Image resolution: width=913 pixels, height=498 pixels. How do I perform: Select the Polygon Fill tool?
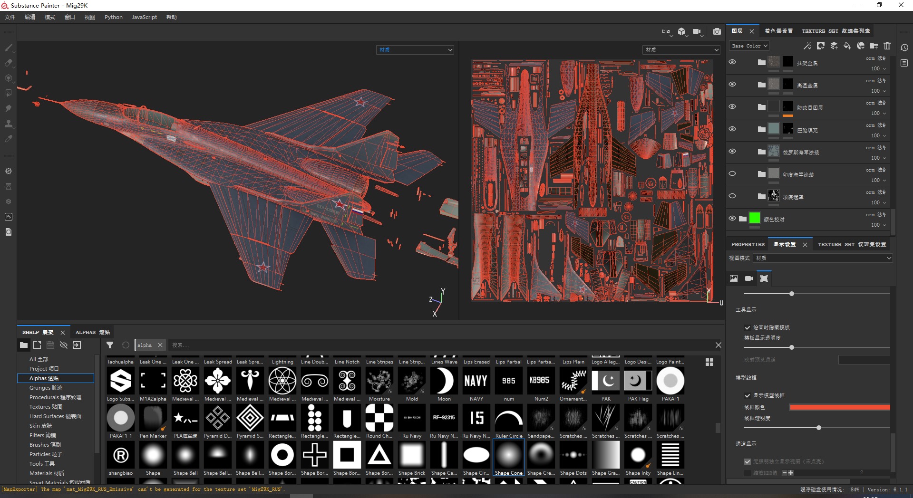(x=9, y=93)
